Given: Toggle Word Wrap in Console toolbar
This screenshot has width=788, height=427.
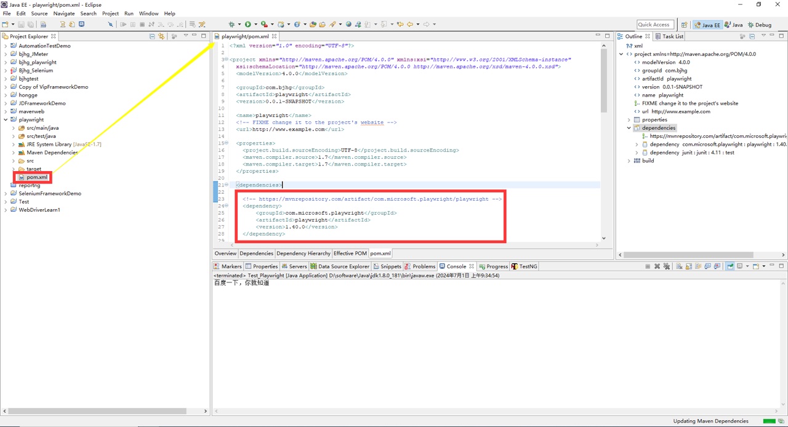Looking at the screenshot, I should [698, 266].
